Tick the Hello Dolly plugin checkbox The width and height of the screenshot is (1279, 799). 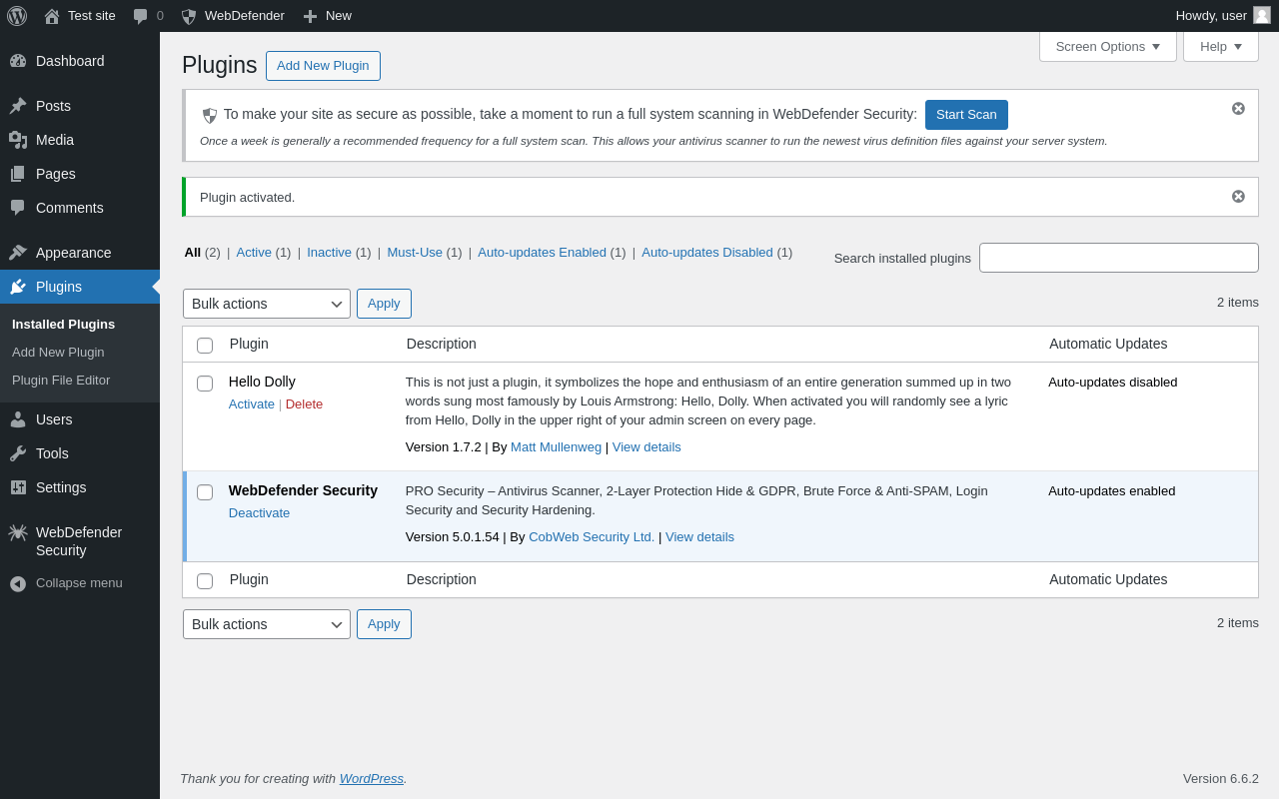point(205,384)
